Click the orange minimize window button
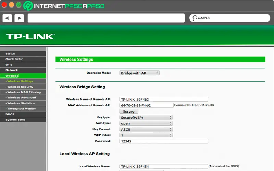274x171 pixels. [x=12, y=5]
